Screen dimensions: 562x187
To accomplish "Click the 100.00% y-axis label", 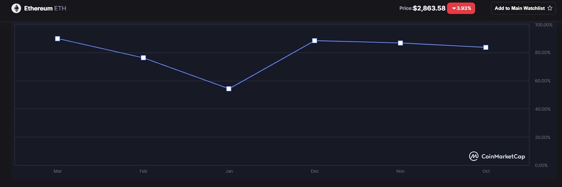I will (543, 25).
